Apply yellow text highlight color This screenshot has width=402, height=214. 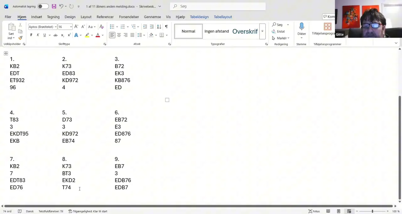pos(87,35)
